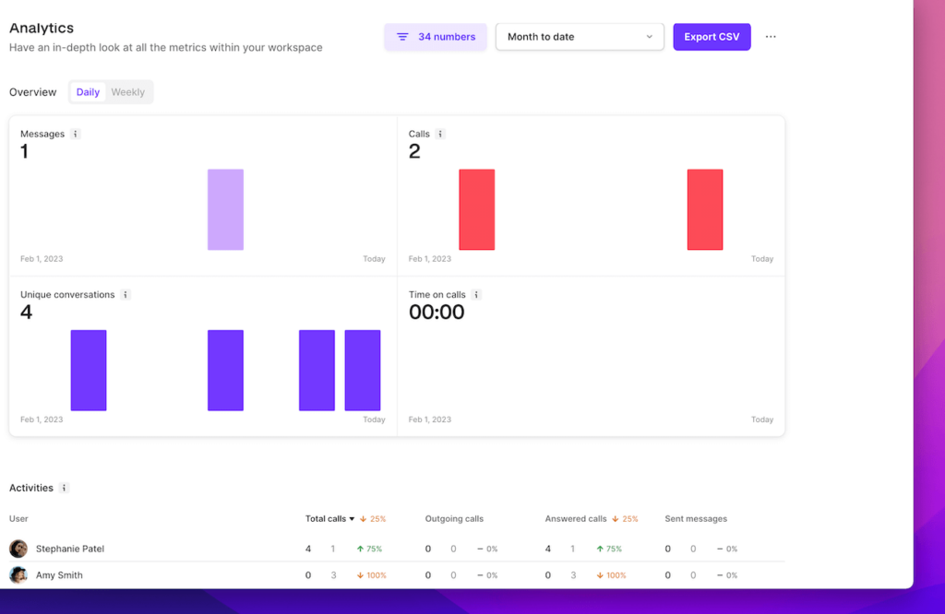Click the Export CSV button
945x614 pixels.
coord(712,37)
